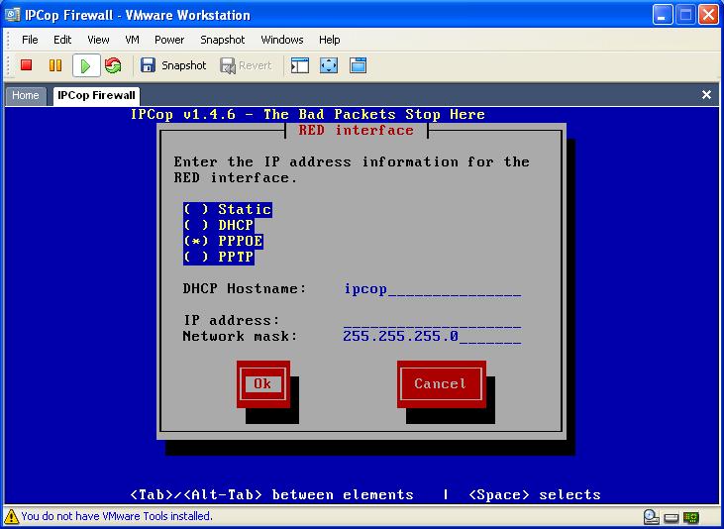724x529 pixels.
Task: Close the VMware Workstation window
Action: pyautogui.click(x=709, y=15)
